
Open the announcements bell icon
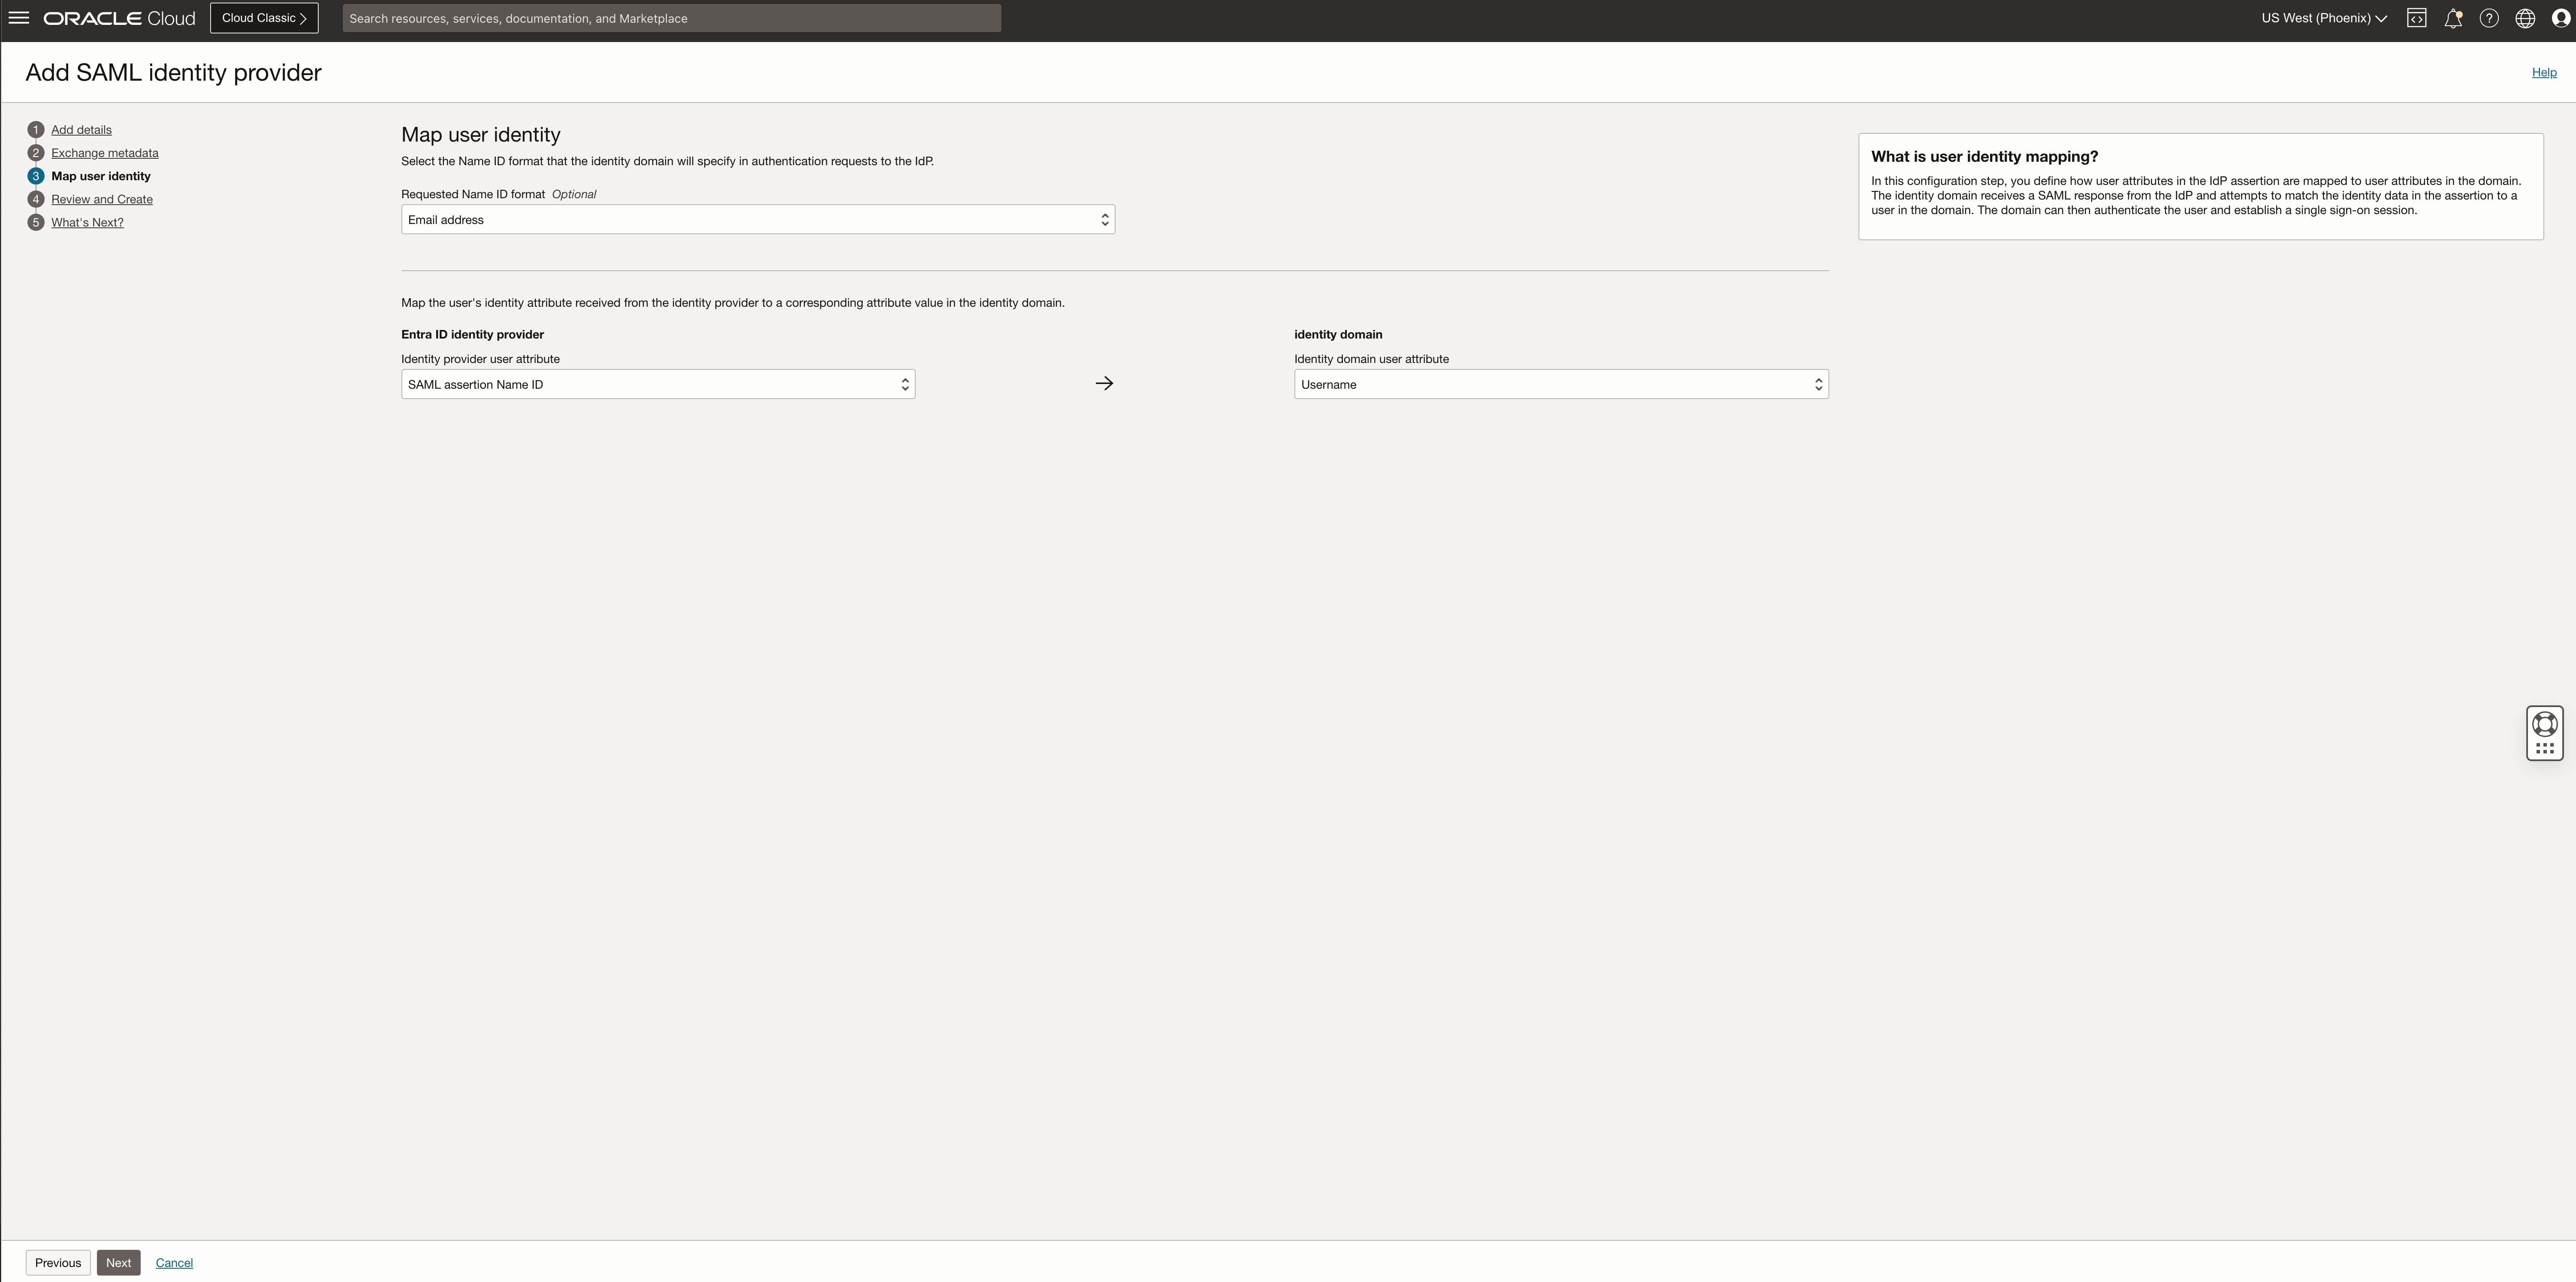[2452, 18]
